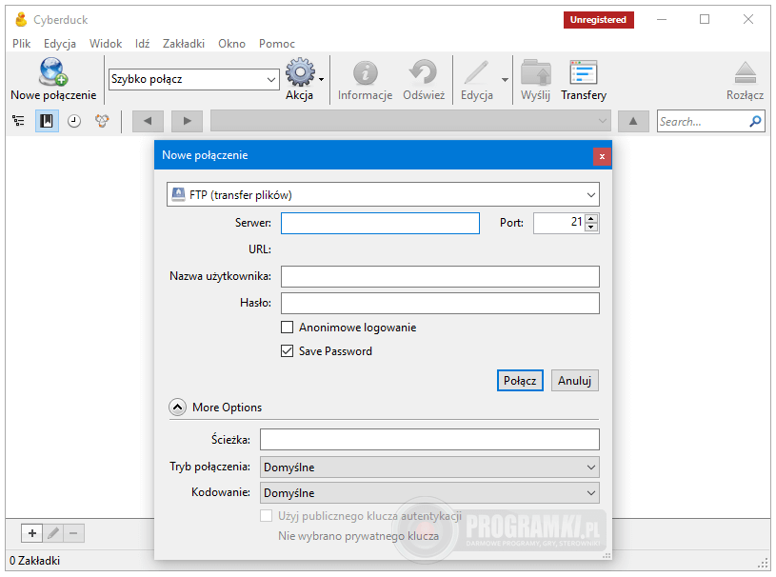Show the bookmarks view icon

point(47,121)
